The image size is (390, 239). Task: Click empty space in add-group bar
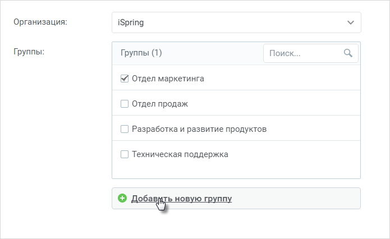coord(296,199)
